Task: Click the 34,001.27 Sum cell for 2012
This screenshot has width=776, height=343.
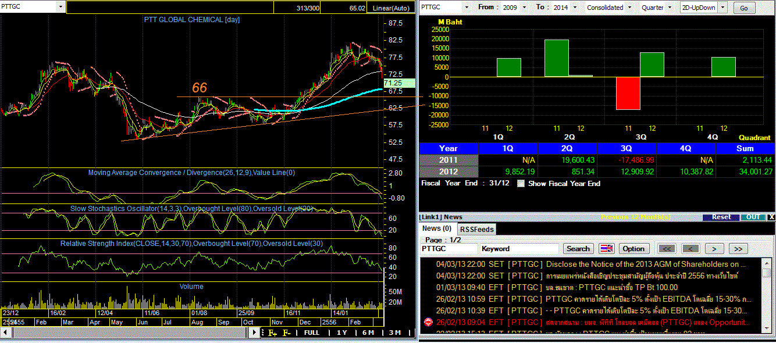Action: point(746,172)
